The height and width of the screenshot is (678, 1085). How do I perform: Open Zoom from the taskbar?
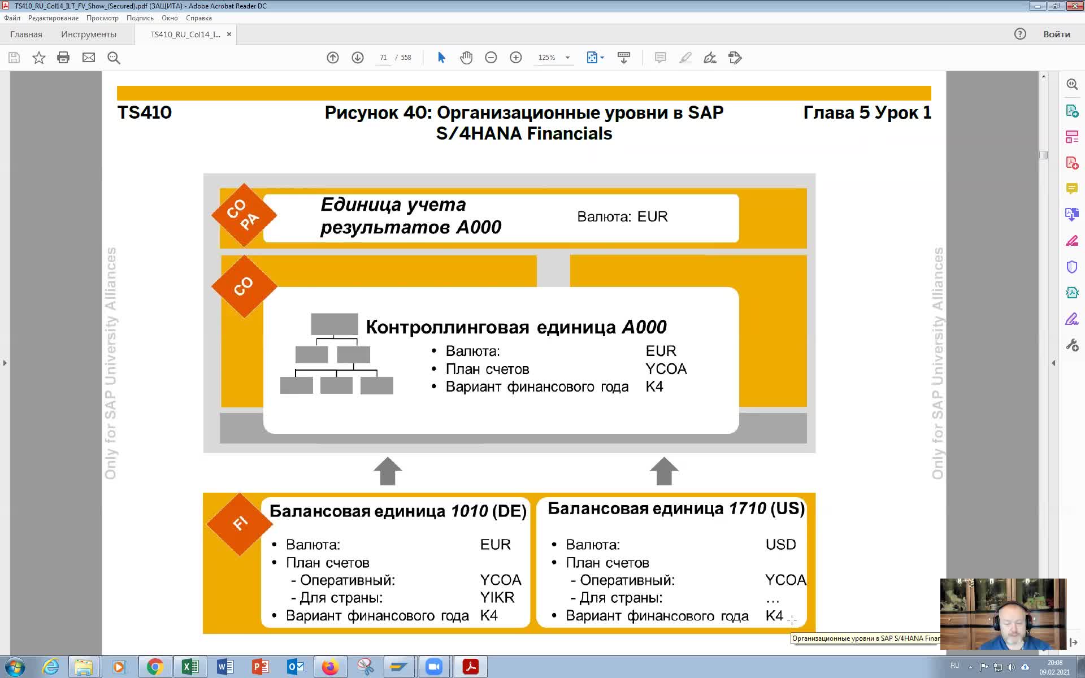coord(434,667)
